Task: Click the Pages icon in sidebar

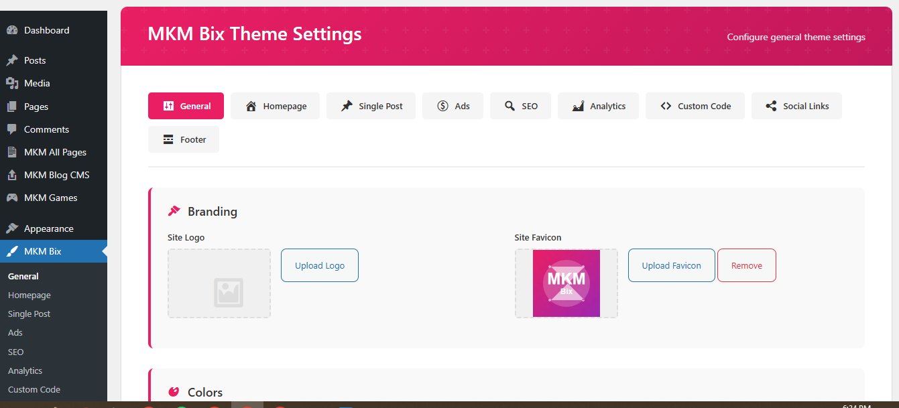Action: [12, 107]
